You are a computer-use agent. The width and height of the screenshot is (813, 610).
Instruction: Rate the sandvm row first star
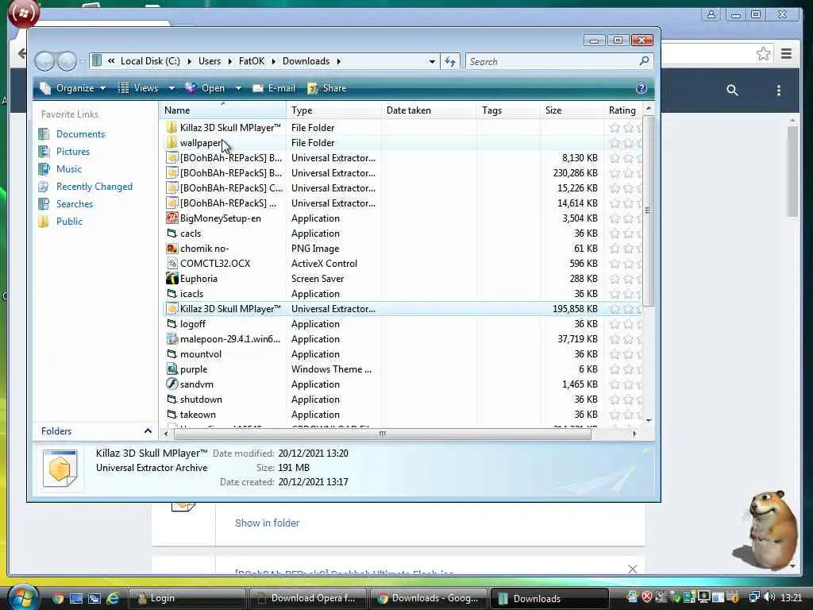(615, 384)
